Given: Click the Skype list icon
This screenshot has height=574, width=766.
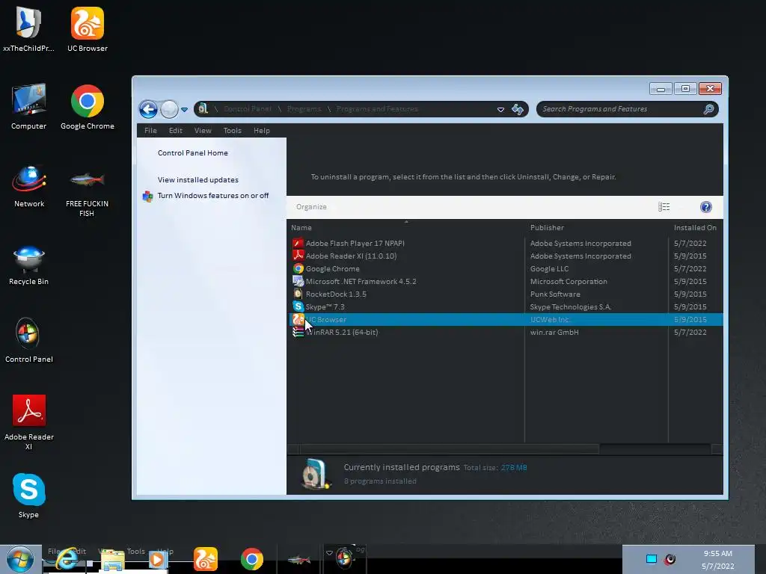Looking at the screenshot, I should pos(298,306).
